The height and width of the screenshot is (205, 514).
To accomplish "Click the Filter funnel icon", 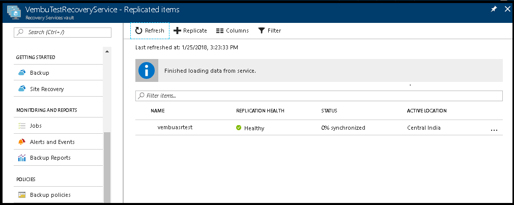I will (x=261, y=31).
